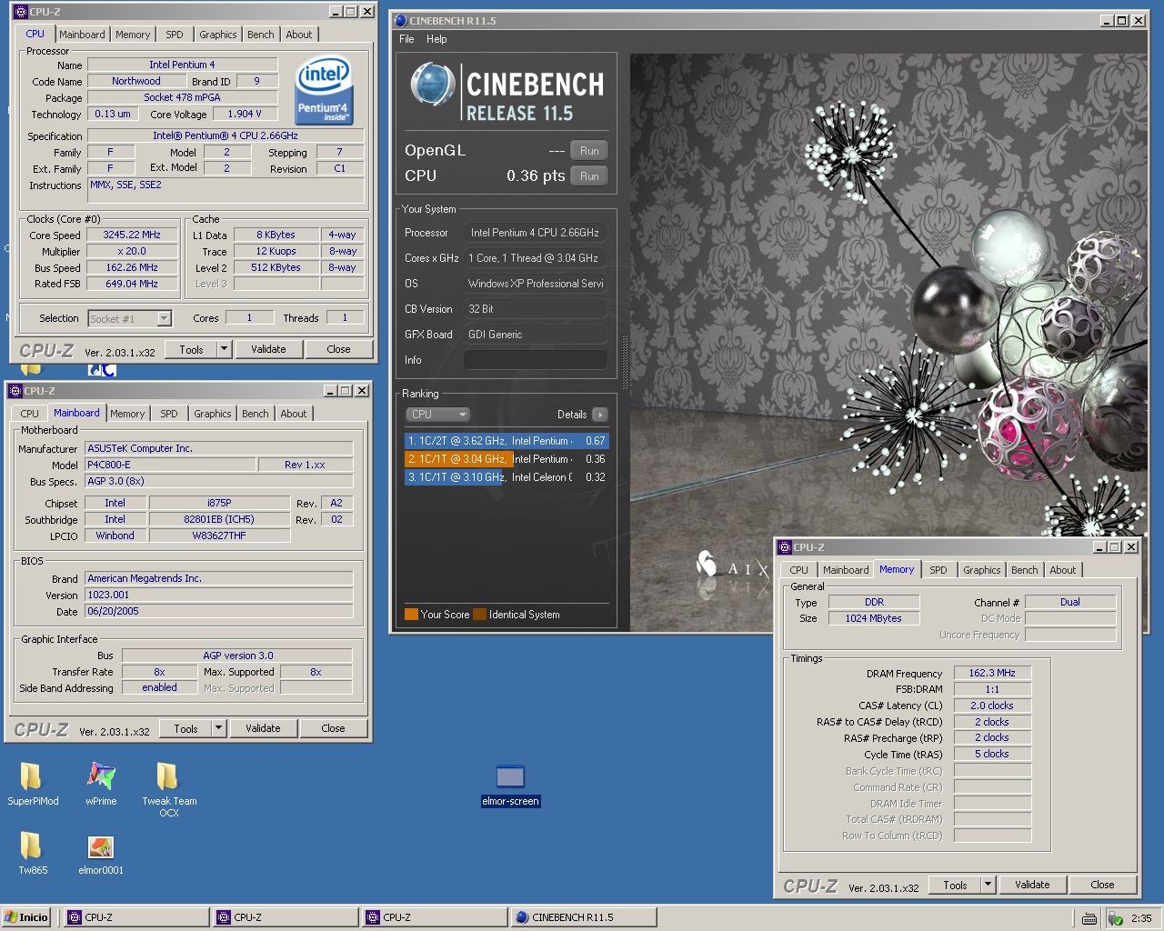Click the DRAM Frequency value 162.3 MHz
This screenshot has width=1164, height=931.
992,673
